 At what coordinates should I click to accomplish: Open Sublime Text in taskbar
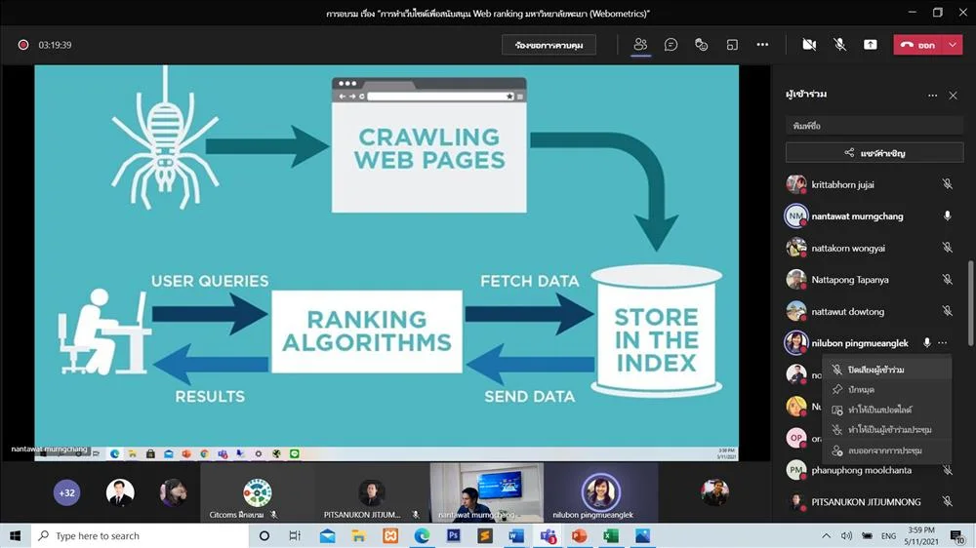tap(485, 535)
